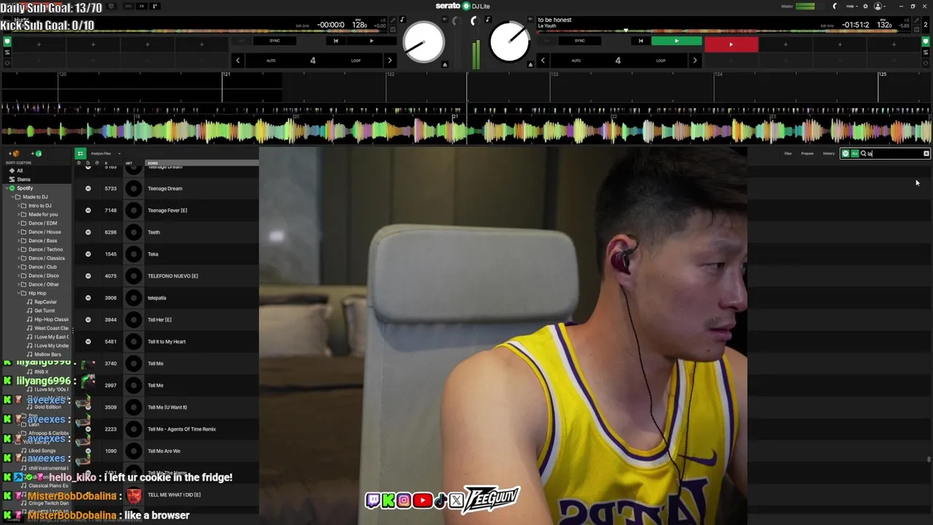Select the Get Turnt playlist
Viewport: 933px width, 525px height.
(x=44, y=311)
